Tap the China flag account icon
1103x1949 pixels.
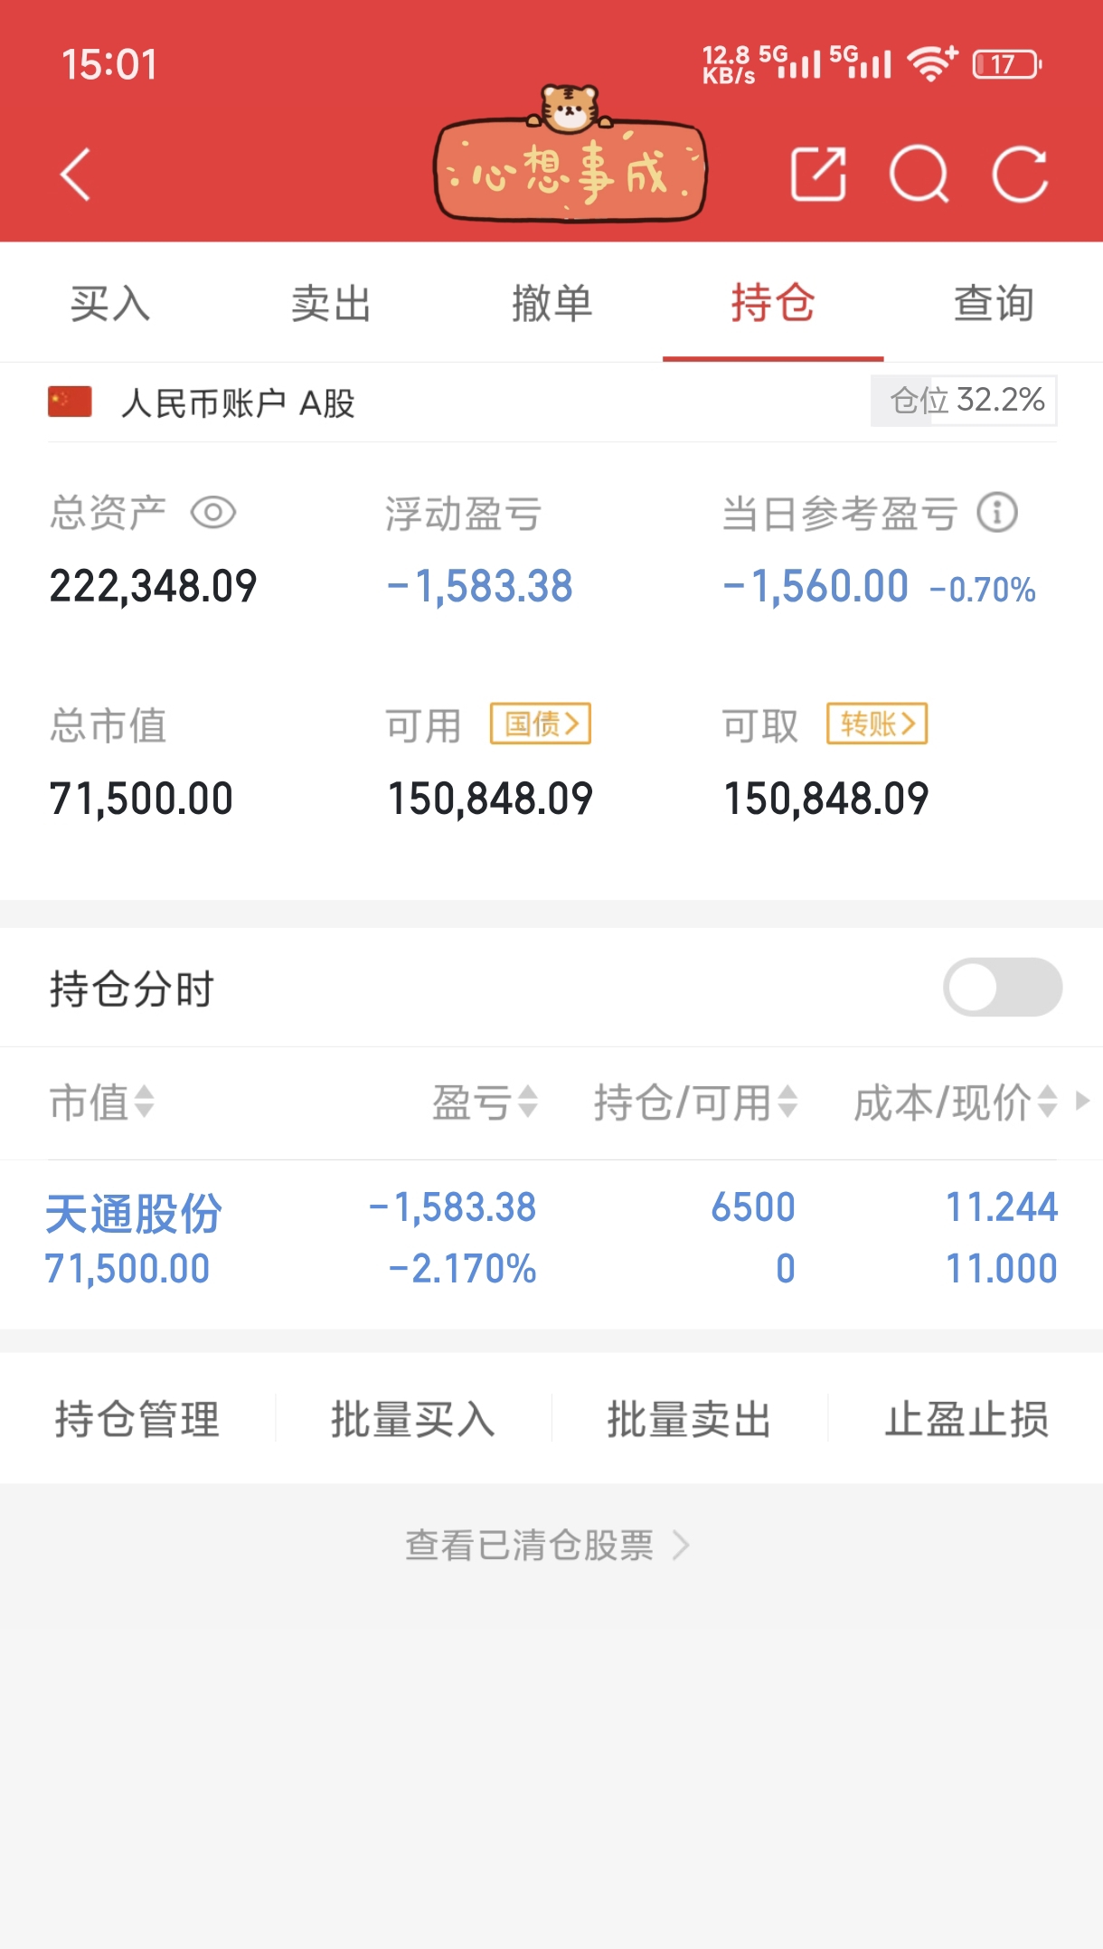pos(70,402)
